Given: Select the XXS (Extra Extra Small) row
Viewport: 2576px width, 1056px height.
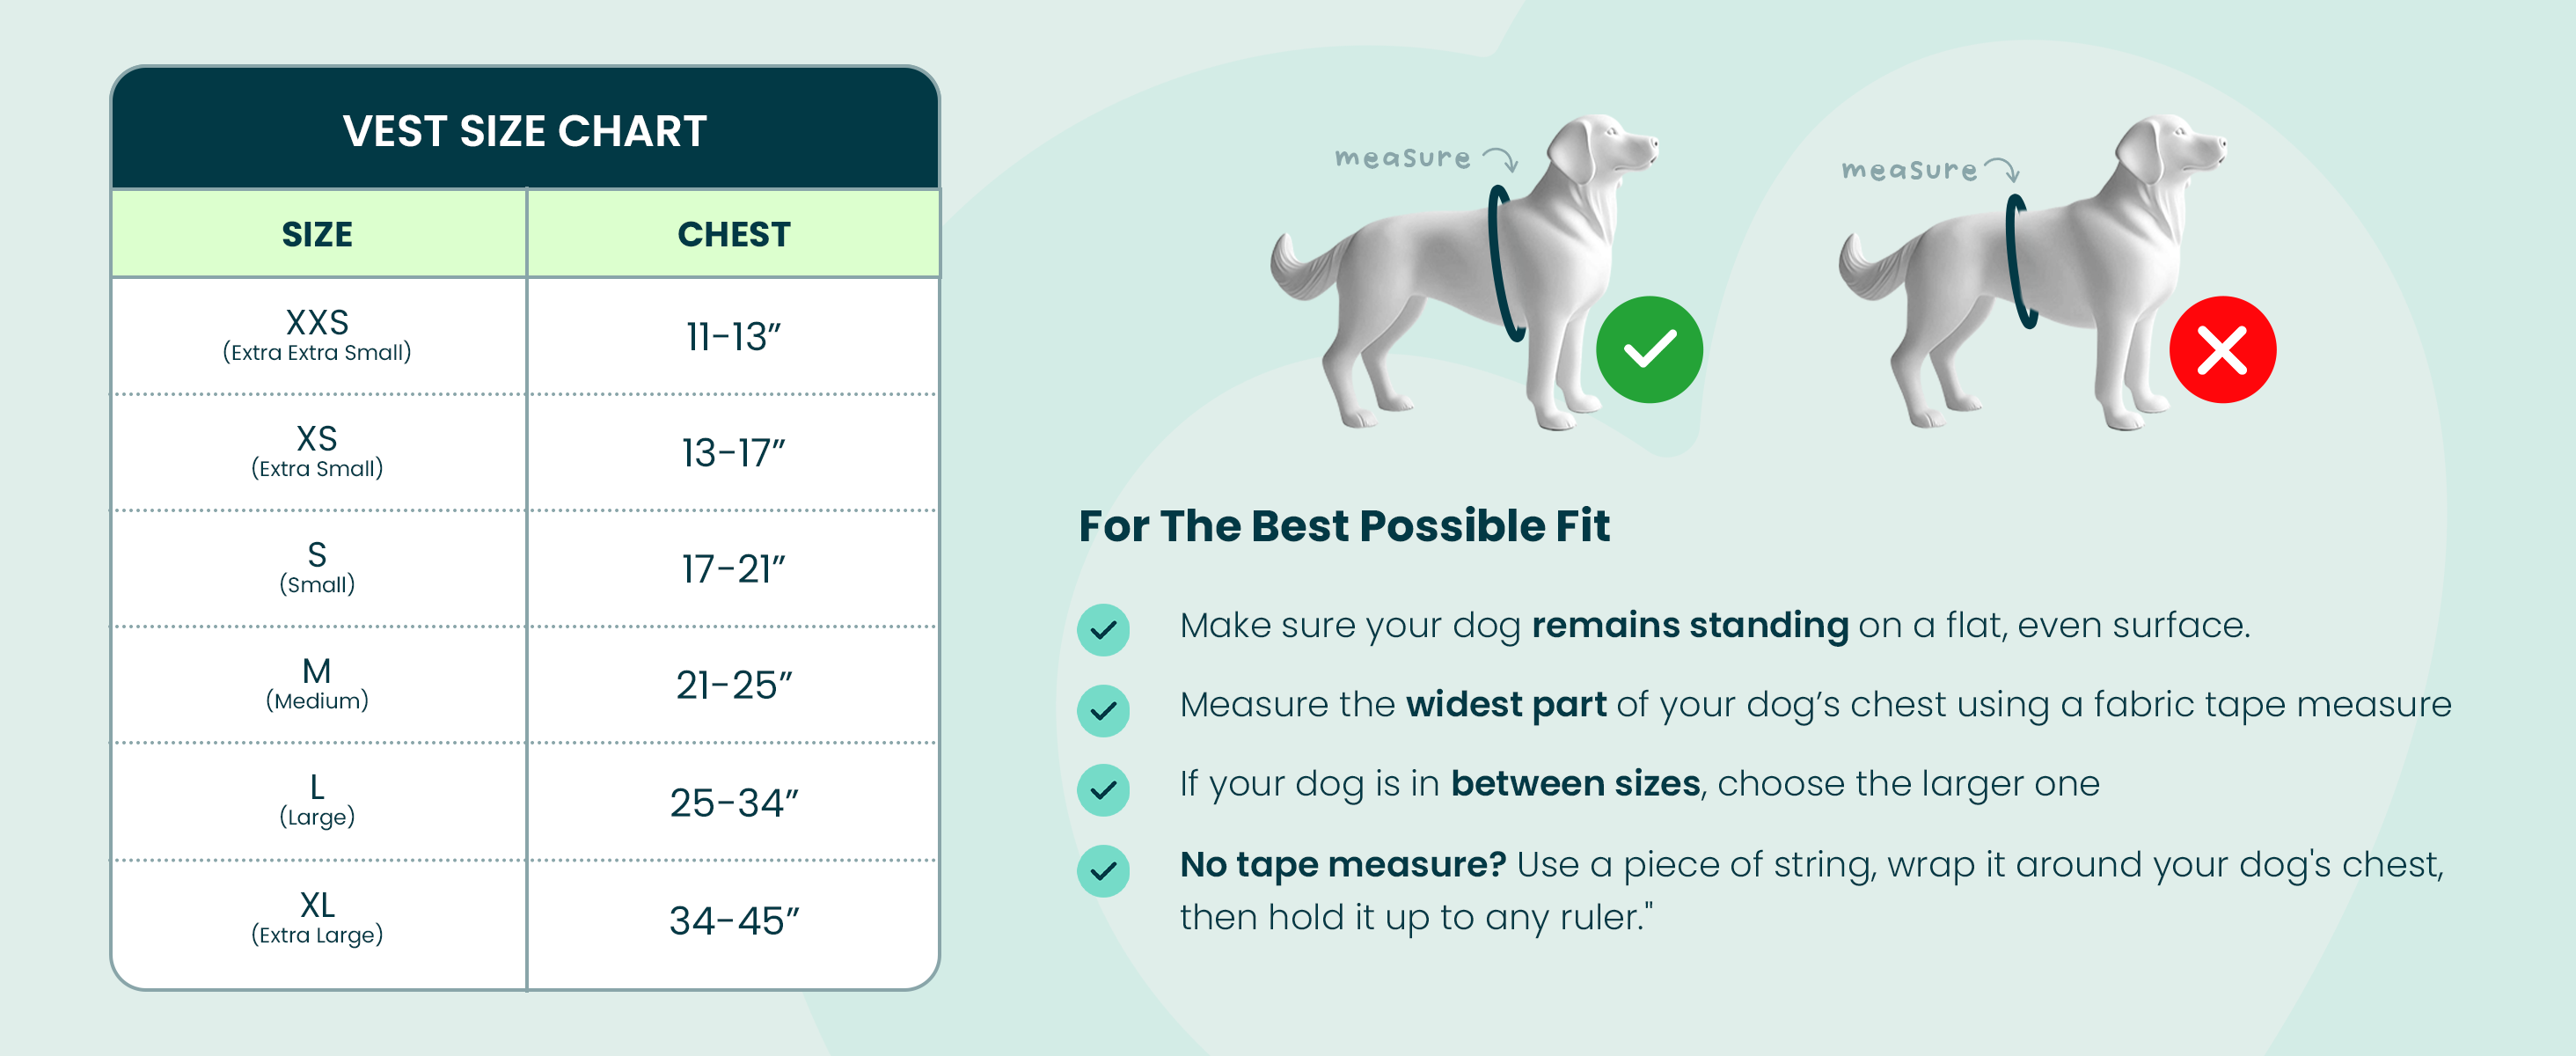Looking at the screenshot, I should coord(525,336).
